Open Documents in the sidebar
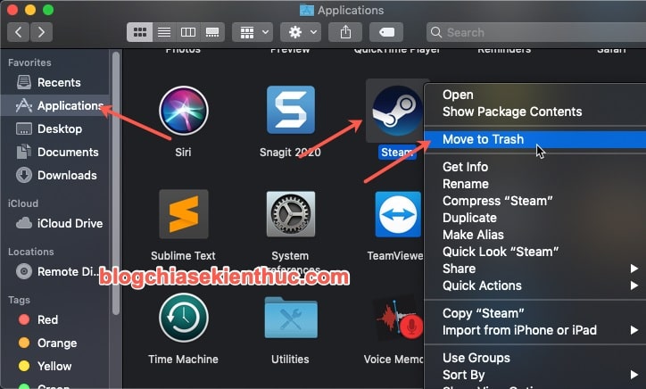The width and height of the screenshot is (646, 389). point(54,152)
